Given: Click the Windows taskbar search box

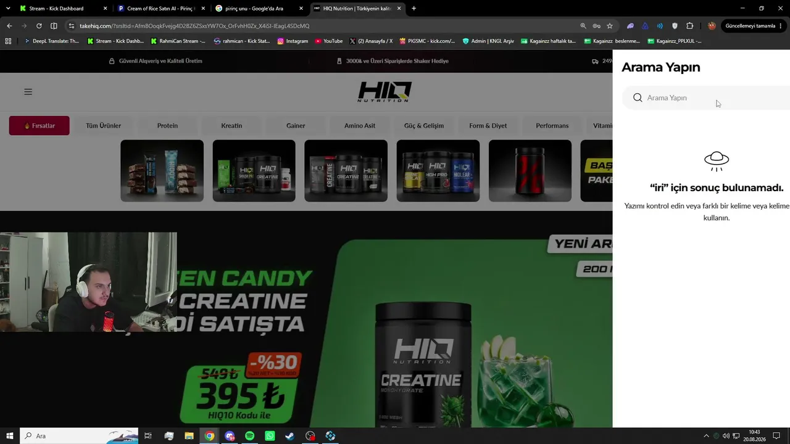Looking at the screenshot, I should tap(80, 436).
